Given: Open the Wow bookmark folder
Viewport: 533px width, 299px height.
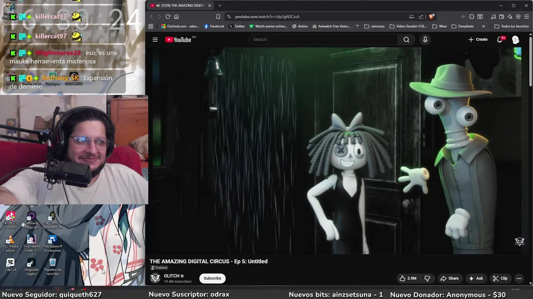Looking at the screenshot, I should (x=439, y=26).
